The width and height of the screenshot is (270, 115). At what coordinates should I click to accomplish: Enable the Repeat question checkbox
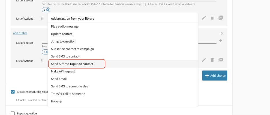coord(13,113)
